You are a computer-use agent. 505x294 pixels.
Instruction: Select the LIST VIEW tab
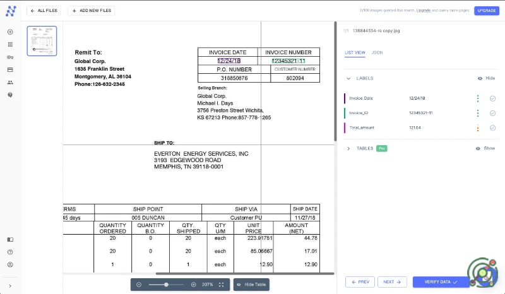coord(355,52)
